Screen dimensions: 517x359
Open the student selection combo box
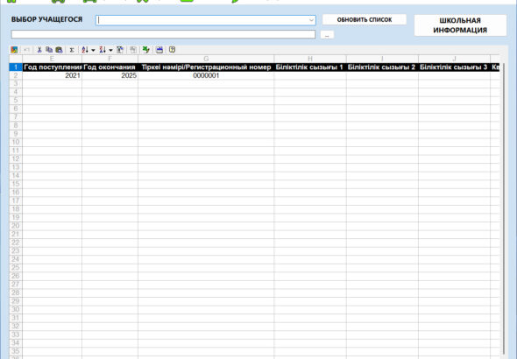pyautogui.click(x=206, y=20)
